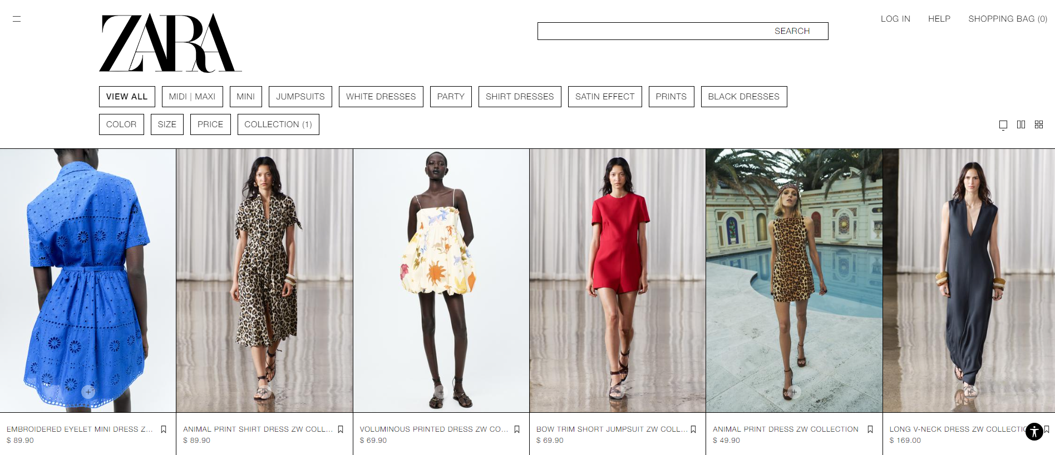Select the PRINTS category
This screenshot has width=1055, height=455.
pyautogui.click(x=671, y=97)
